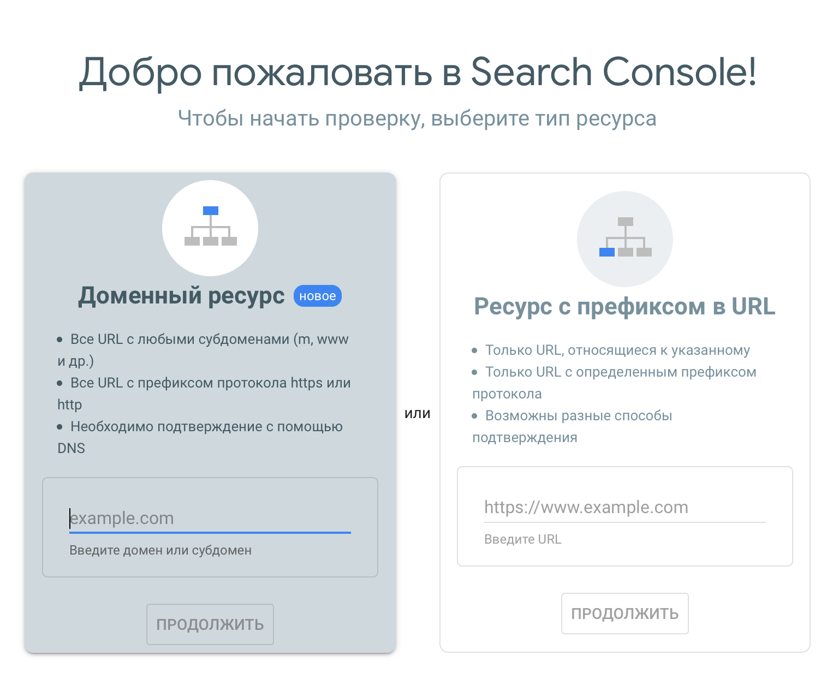Click ПРОДОЛЖИТЬ under the Доменный ресурс card

[x=210, y=624]
